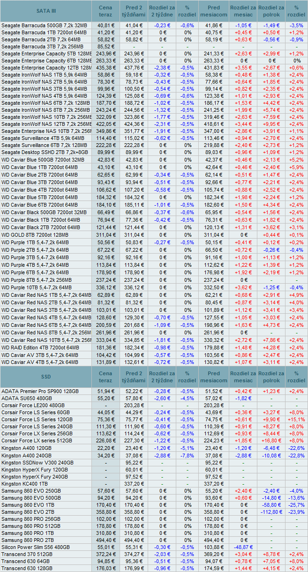Select WD RAID Edition 4TB product name
308x572 pixels.
point(40,348)
